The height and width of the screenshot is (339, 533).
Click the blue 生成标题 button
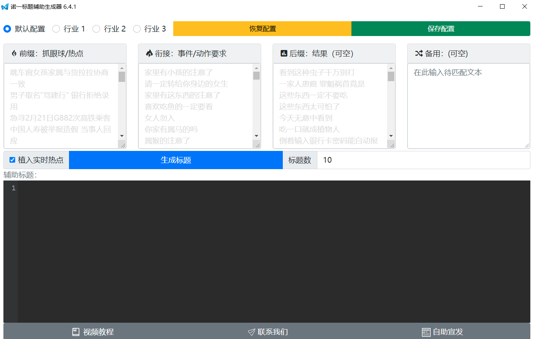176,160
